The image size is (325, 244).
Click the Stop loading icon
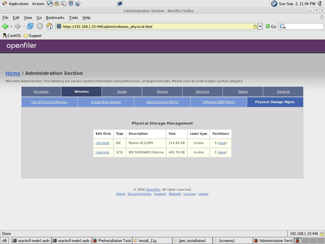39,26
